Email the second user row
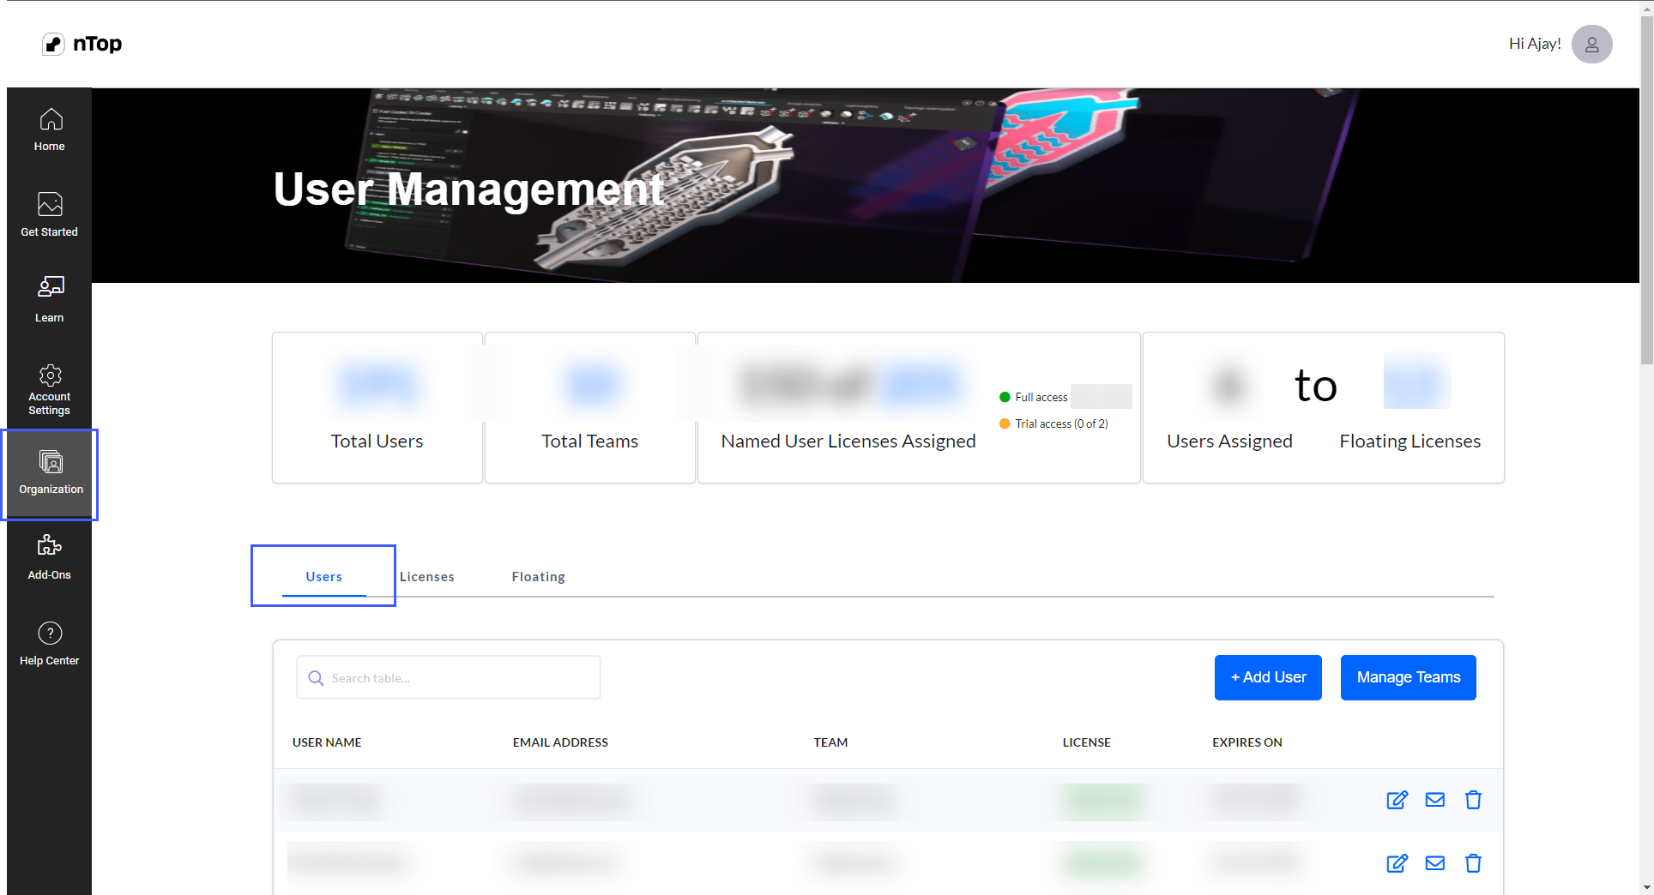The image size is (1654, 895). click(1434, 863)
